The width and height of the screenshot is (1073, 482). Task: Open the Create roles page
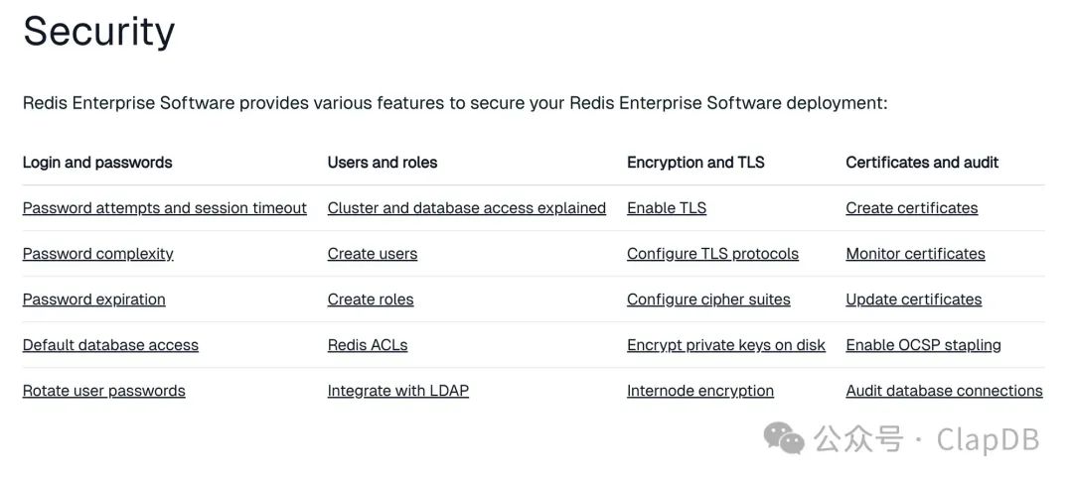click(x=370, y=300)
